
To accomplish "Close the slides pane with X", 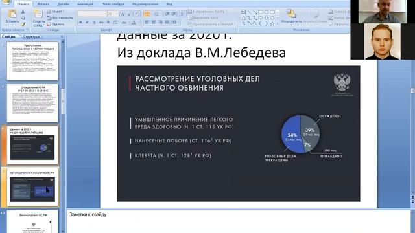I will pos(62,36).
